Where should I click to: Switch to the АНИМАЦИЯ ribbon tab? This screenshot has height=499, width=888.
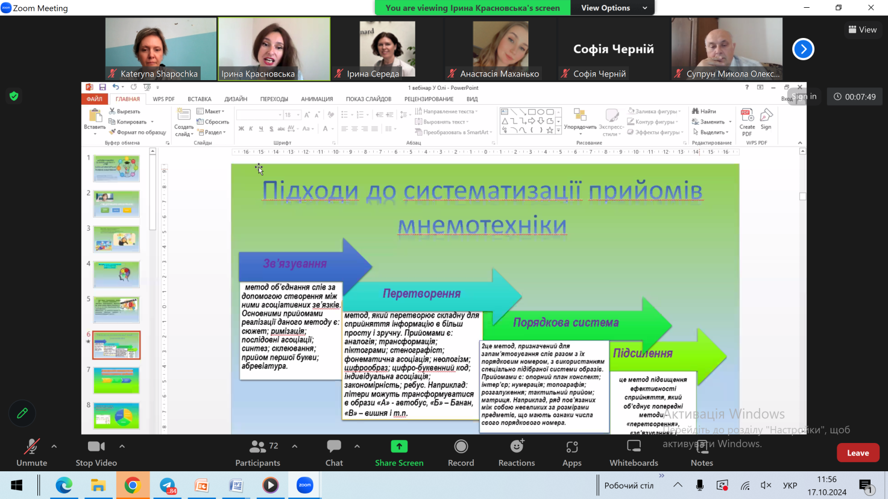pos(317,99)
